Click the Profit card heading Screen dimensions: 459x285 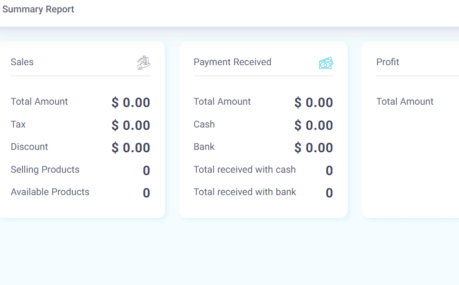click(388, 62)
